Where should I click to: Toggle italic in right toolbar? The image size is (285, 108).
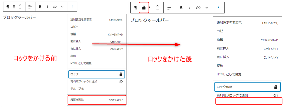pyautogui.click(x=189, y=7)
